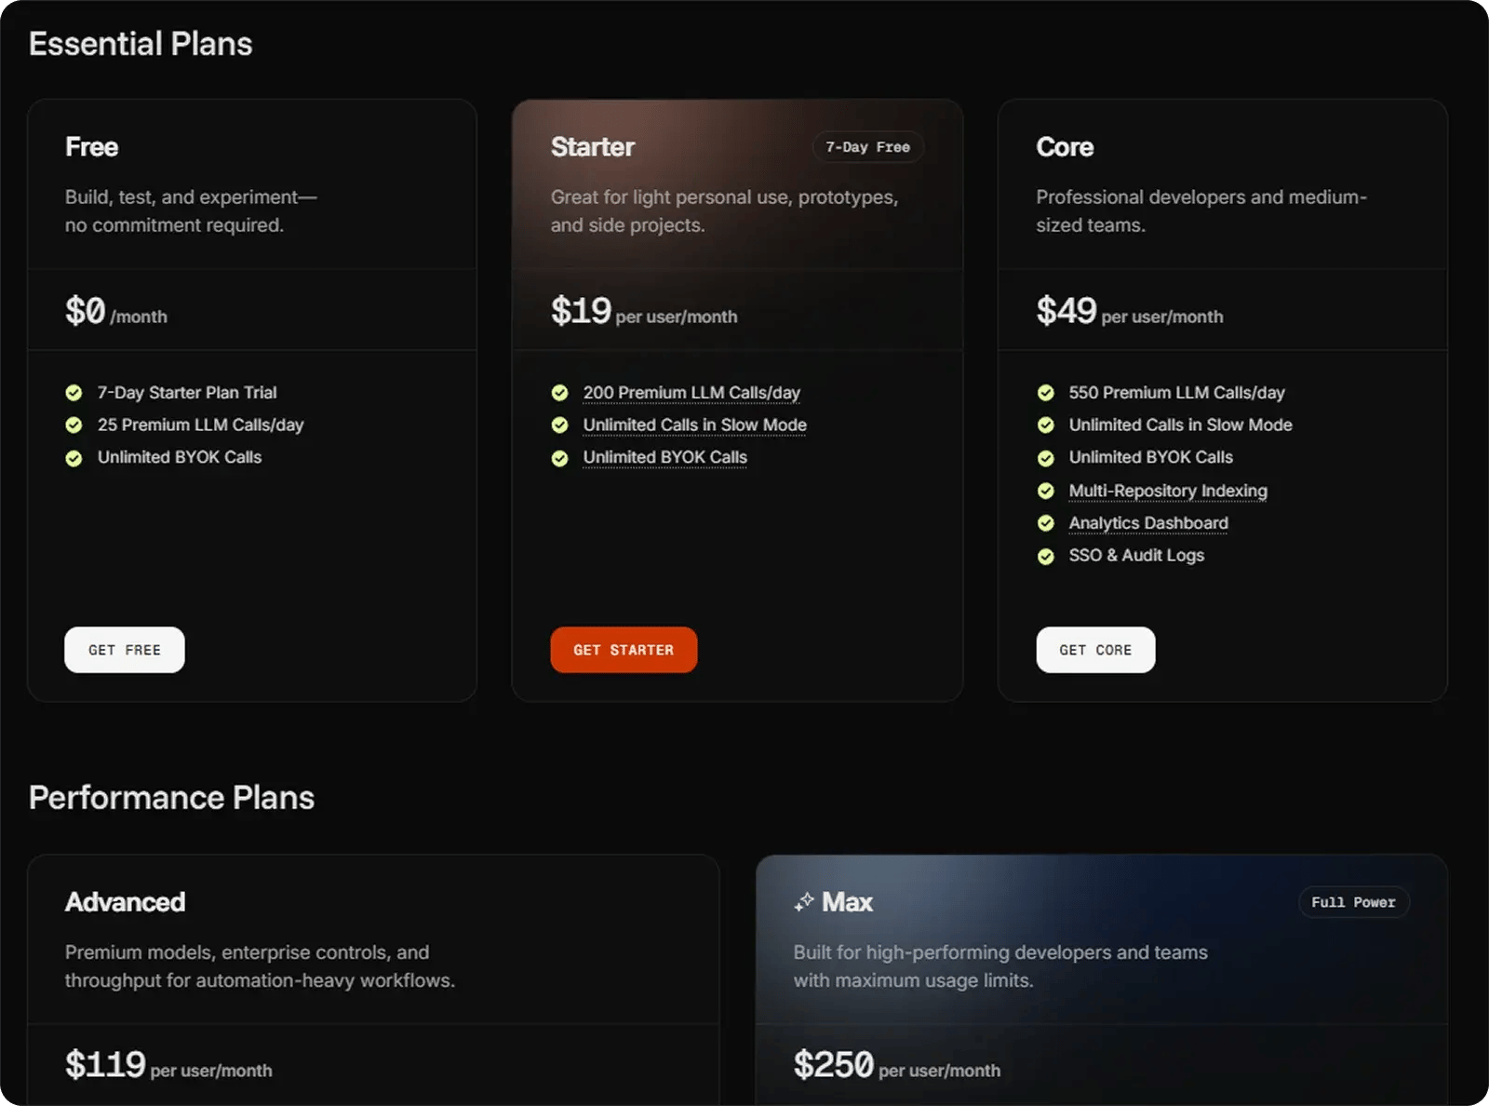Open the Unlimited Calls in Slow Mode link
1489x1106 pixels.
click(x=693, y=425)
